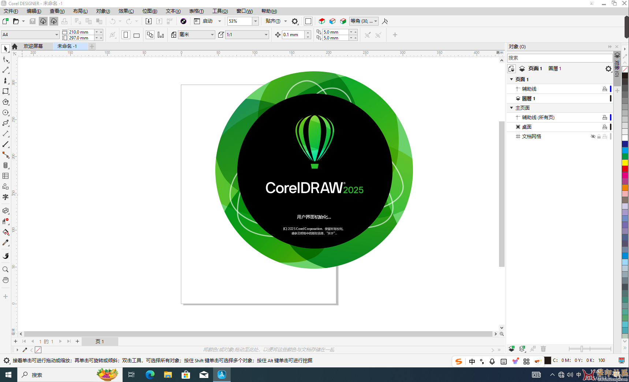The width and height of the screenshot is (629, 382).
Task: Add a new document with plus tab button
Action: coord(92,46)
